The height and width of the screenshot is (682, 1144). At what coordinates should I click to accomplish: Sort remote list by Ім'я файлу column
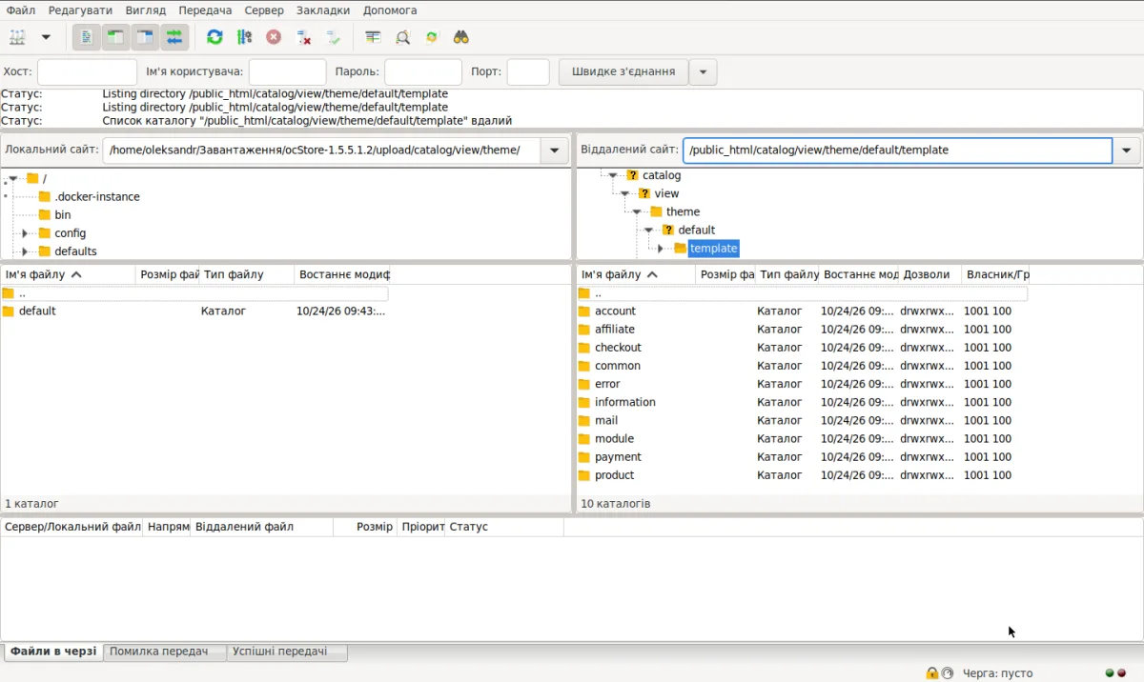pyautogui.click(x=636, y=274)
